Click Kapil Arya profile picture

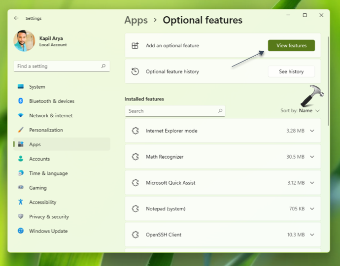[x=24, y=41]
